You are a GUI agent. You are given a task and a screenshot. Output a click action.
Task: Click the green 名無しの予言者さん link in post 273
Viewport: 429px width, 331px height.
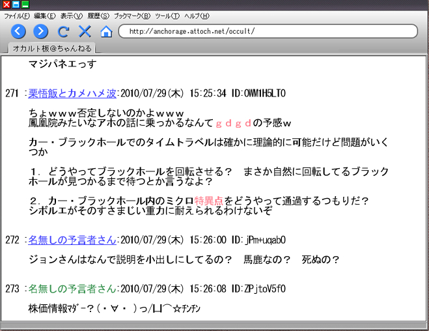tap(72, 288)
